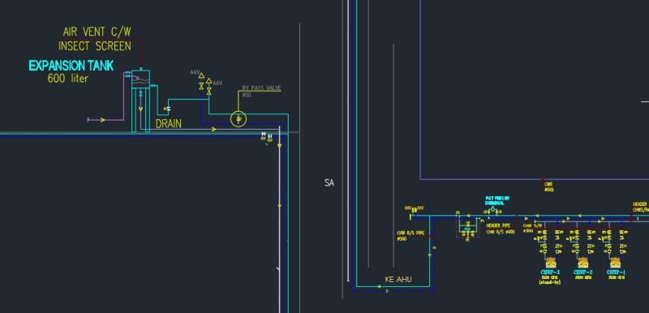
Task: Pick the expansion tank vessel symbol
Action: point(140,79)
